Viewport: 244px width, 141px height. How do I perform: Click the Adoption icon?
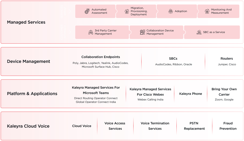(x=171, y=11)
